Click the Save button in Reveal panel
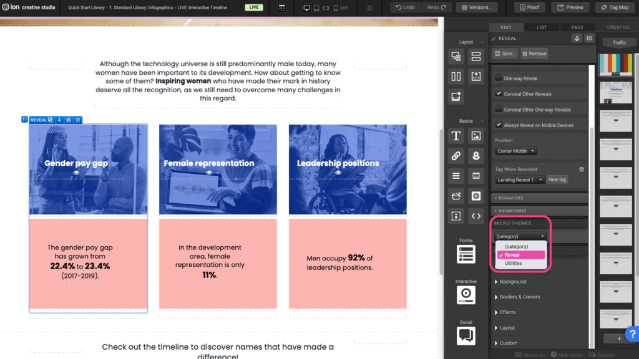Image resolution: width=639 pixels, height=359 pixels. coord(505,54)
